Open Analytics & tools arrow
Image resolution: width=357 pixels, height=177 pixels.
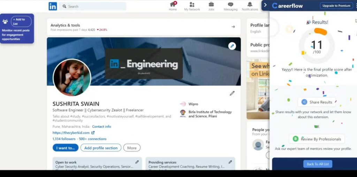point(233,27)
